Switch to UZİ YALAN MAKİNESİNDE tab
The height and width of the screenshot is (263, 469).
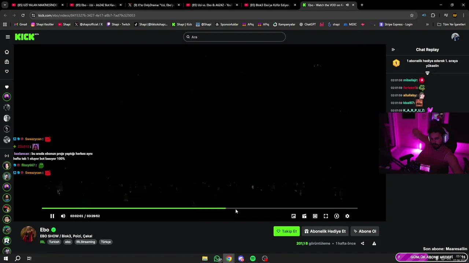pos(38,5)
